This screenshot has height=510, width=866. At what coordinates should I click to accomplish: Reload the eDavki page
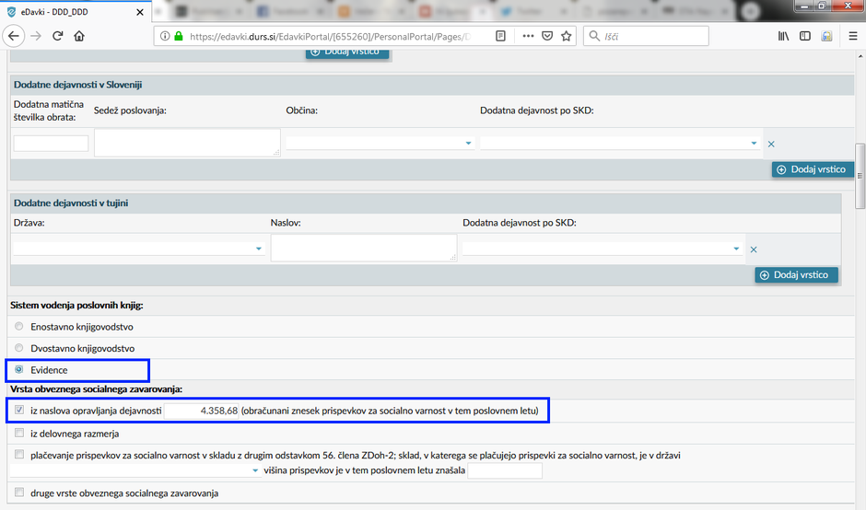tap(57, 36)
